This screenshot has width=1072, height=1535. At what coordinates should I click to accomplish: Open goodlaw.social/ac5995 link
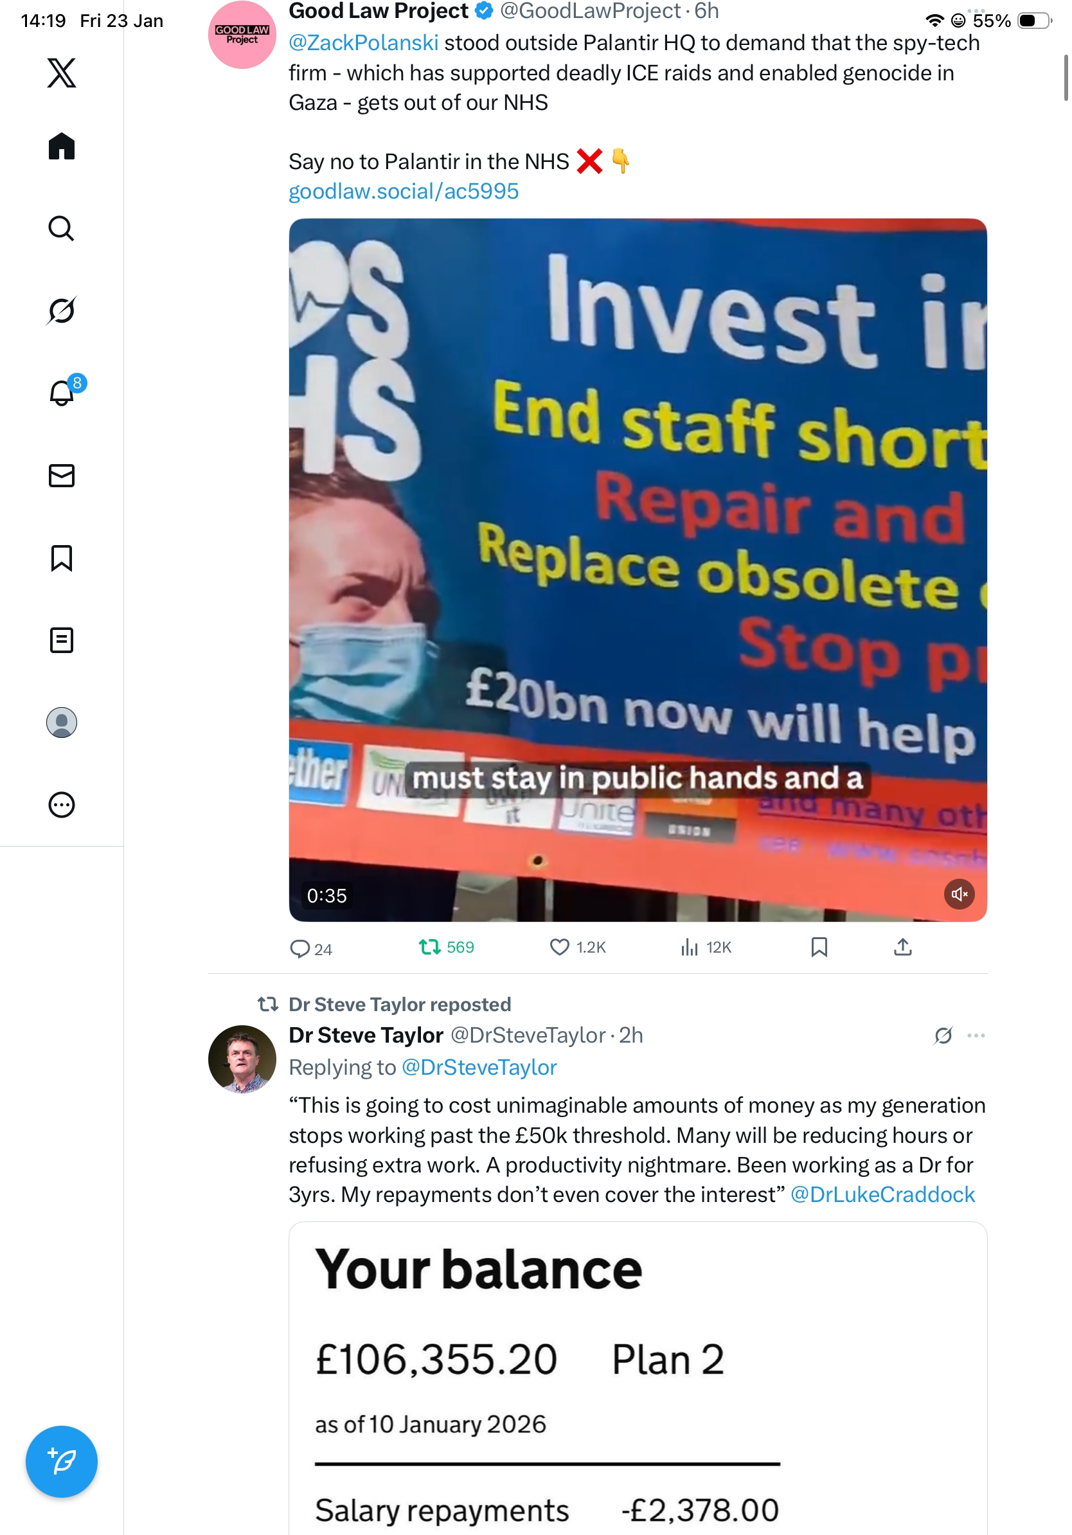[x=404, y=191]
